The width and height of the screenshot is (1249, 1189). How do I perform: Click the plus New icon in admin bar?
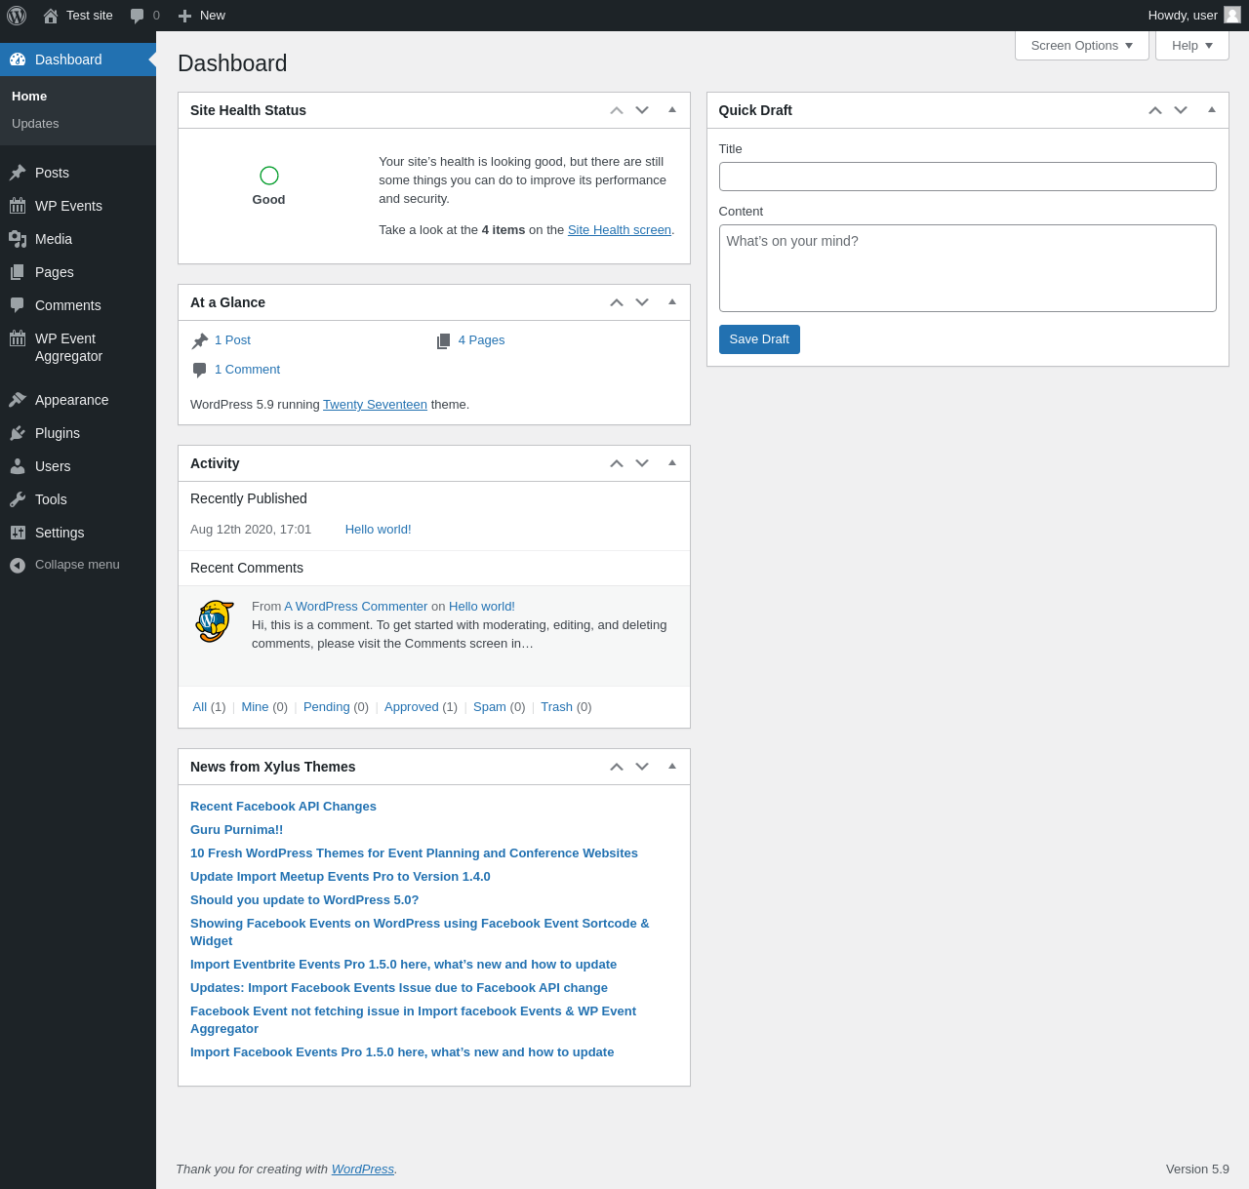(x=184, y=16)
